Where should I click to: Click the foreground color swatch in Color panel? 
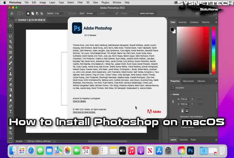tap(172, 29)
